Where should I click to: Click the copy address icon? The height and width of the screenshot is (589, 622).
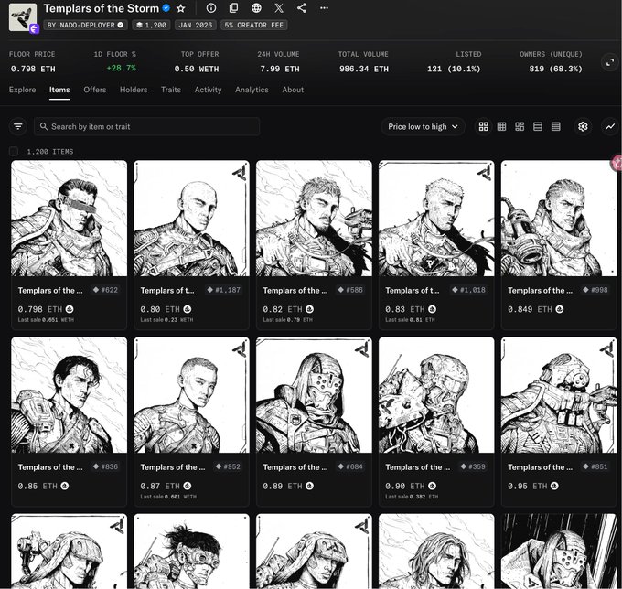pyautogui.click(x=234, y=8)
